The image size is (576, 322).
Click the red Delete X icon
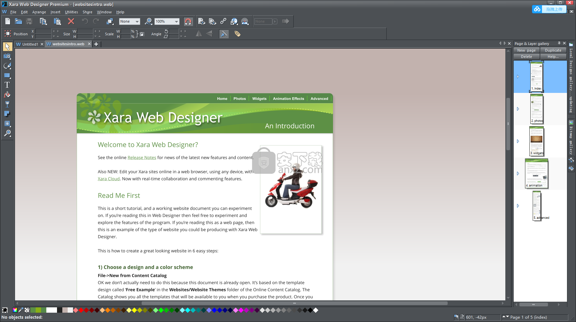click(x=71, y=21)
